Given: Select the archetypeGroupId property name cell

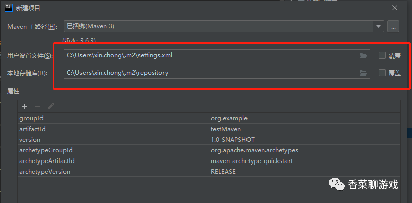Looking at the screenshot, I should pyautogui.click(x=113, y=150).
